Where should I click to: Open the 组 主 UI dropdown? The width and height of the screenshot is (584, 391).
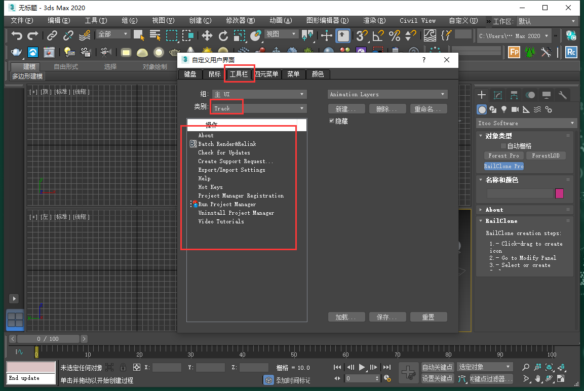259,94
